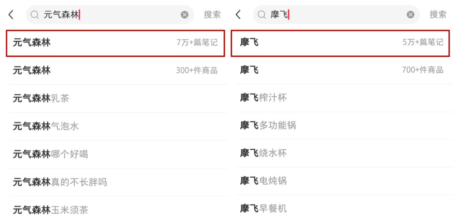
Task: Clear the 元气森林 search text
Action: pos(185,15)
